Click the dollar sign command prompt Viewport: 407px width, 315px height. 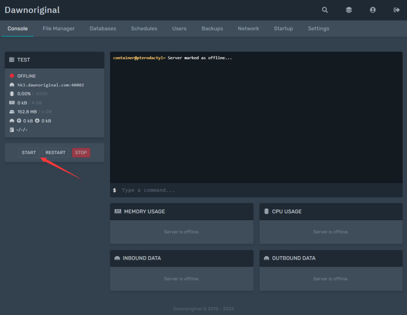[114, 191]
